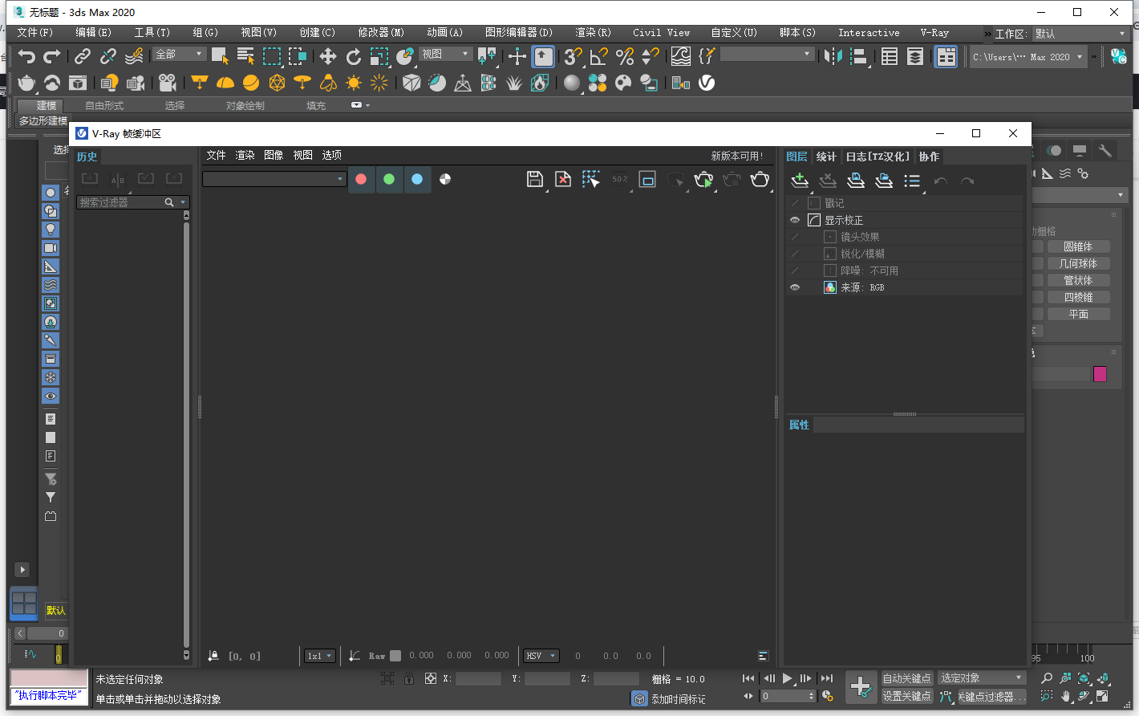Click the save image icon in V-Ray frame buffer

[535, 180]
